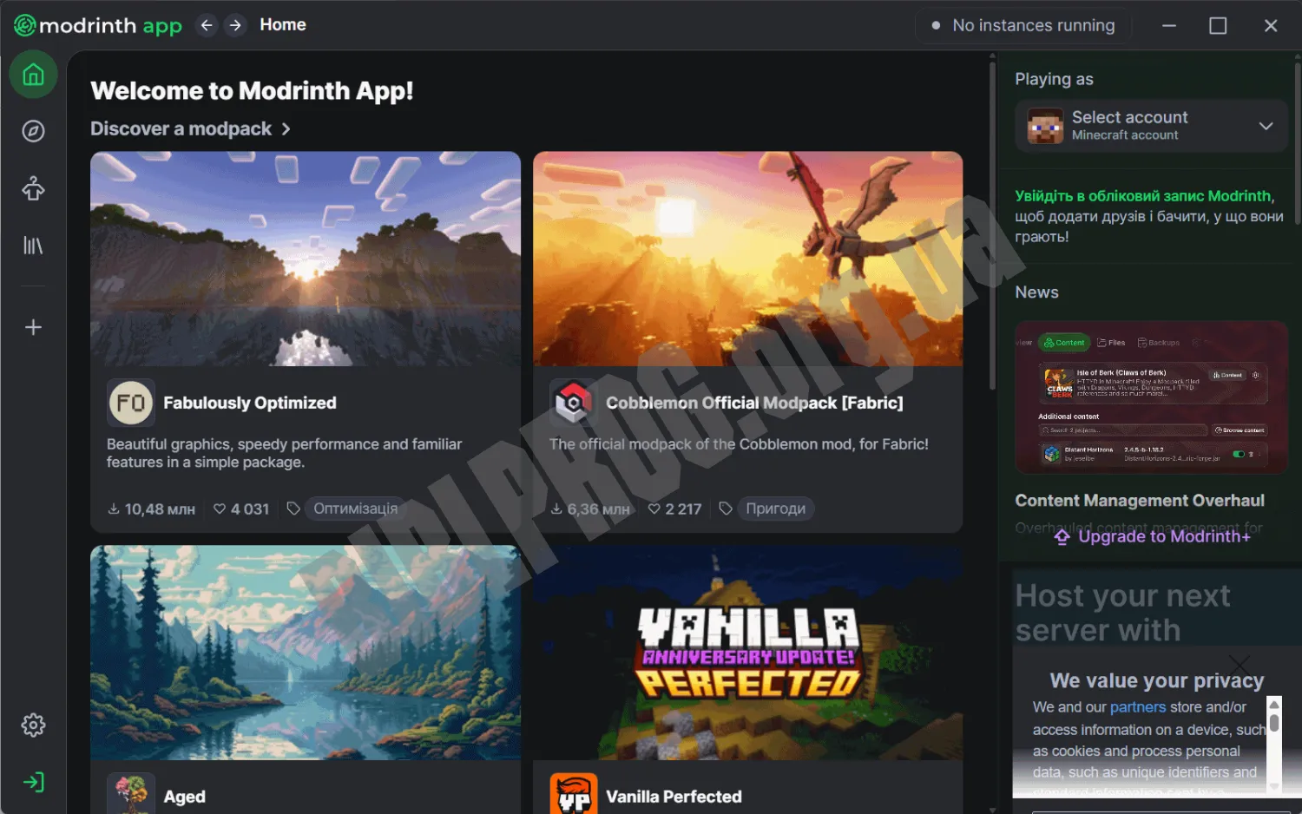Click the Оптимізація tag on Fabulously Optimized
Screen dimensions: 1302x814
click(355, 509)
